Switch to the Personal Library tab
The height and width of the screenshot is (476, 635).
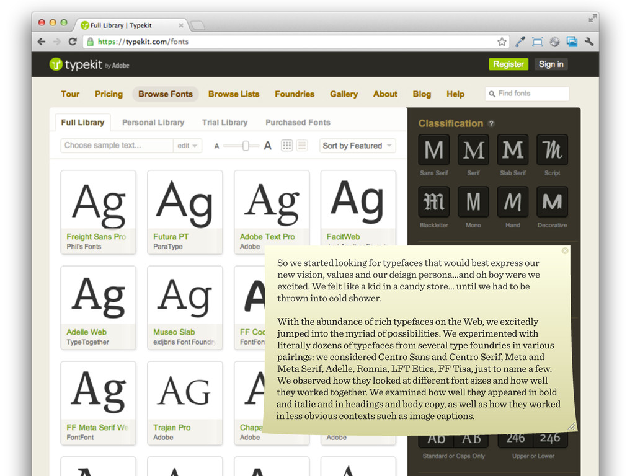tap(153, 123)
